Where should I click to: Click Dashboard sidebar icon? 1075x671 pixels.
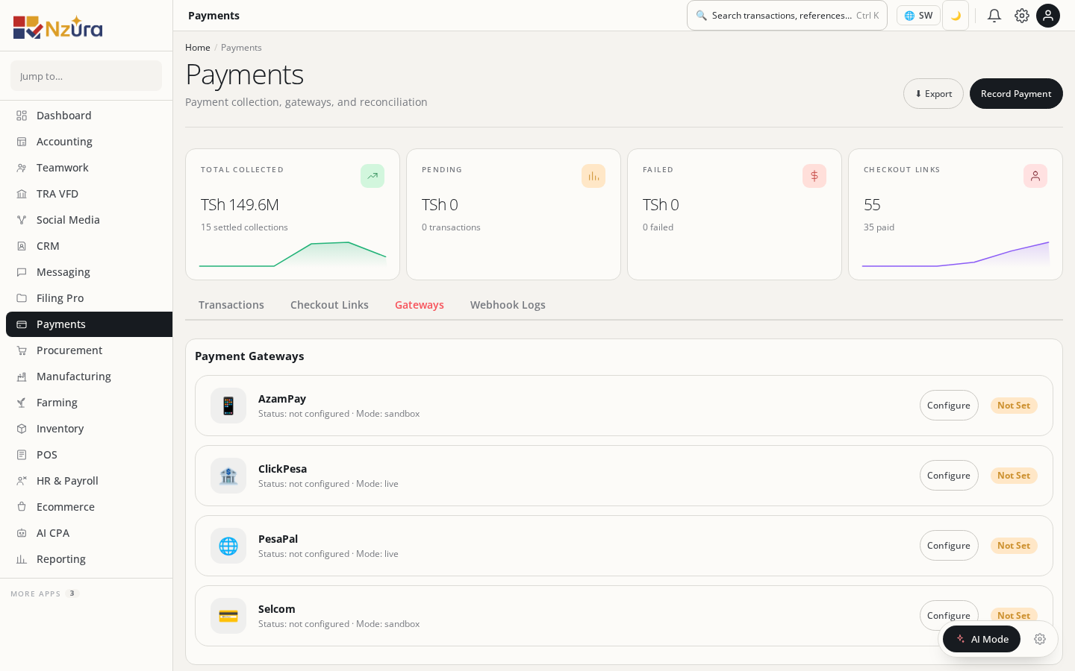coord(22,116)
